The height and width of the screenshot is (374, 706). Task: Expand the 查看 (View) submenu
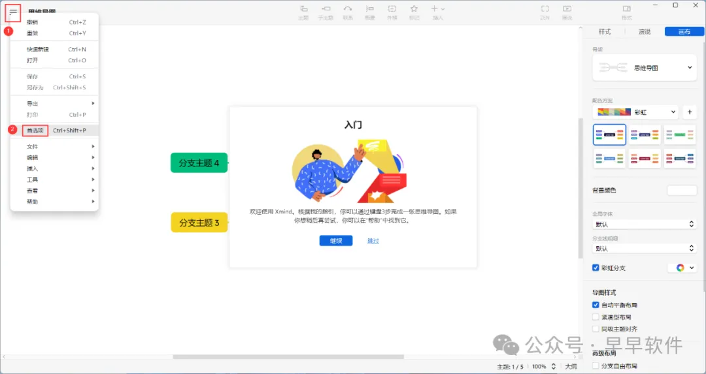(54, 191)
